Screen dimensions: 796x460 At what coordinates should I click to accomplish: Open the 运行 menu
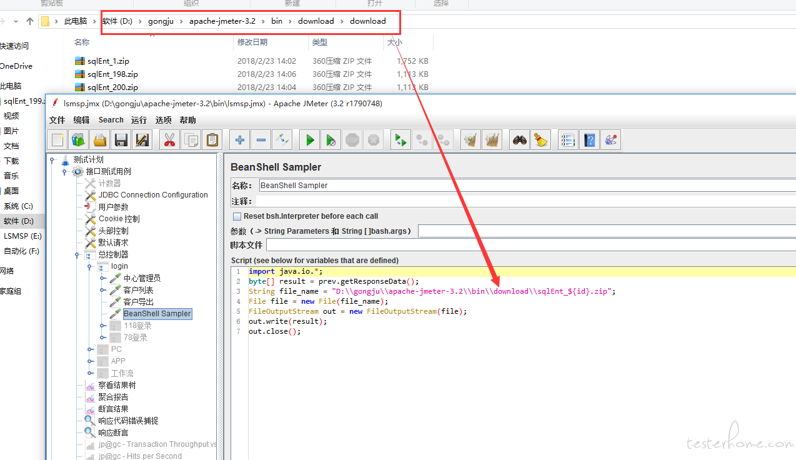pos(139,120)
